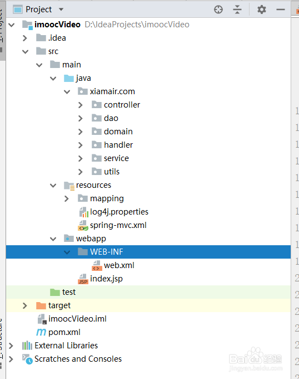Collapse the main folder

point(39,65)
